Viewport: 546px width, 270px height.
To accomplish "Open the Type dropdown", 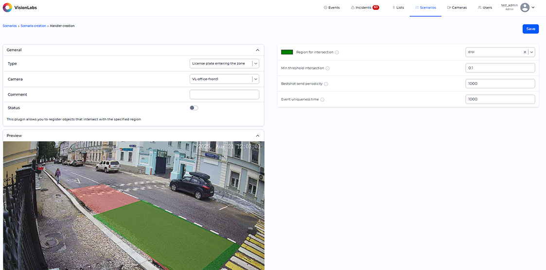I will 256,64.
